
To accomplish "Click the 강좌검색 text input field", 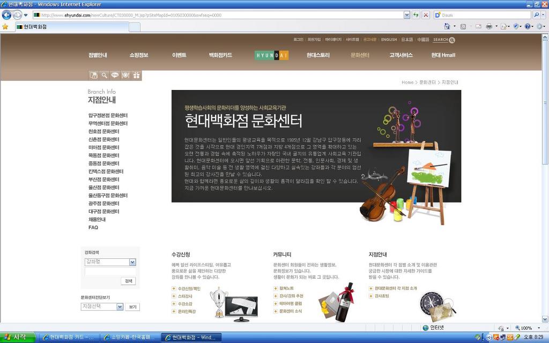I will point(110,272).
